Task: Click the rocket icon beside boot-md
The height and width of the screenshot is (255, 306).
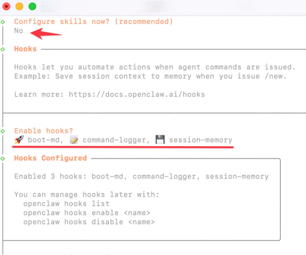Action: pos(19,140)
